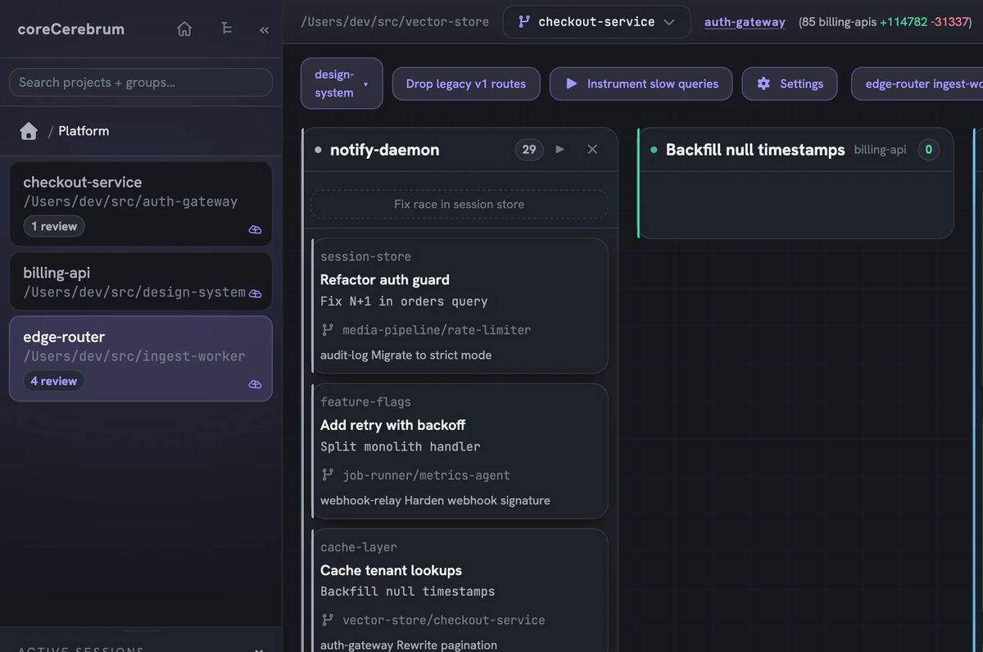Close the notify-daemon column
Viewport: 983px width, 652px height.
click(592, 149)
